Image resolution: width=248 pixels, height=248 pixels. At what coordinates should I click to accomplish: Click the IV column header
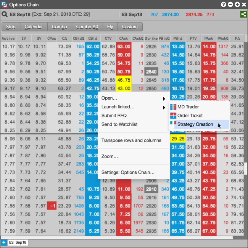pos(24,39)
